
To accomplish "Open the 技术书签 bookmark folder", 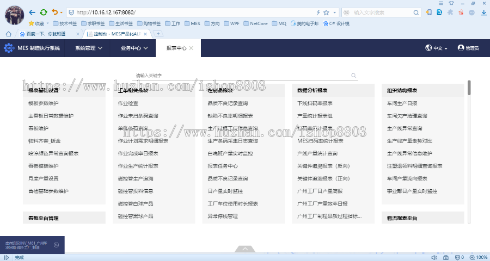I will (x=65, y=23).
